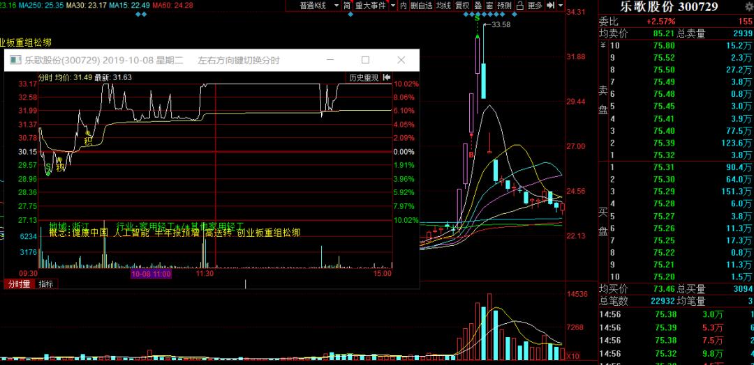754x365 pixels.
Task: Click the 健康中国 concept label
Action: 90,233
